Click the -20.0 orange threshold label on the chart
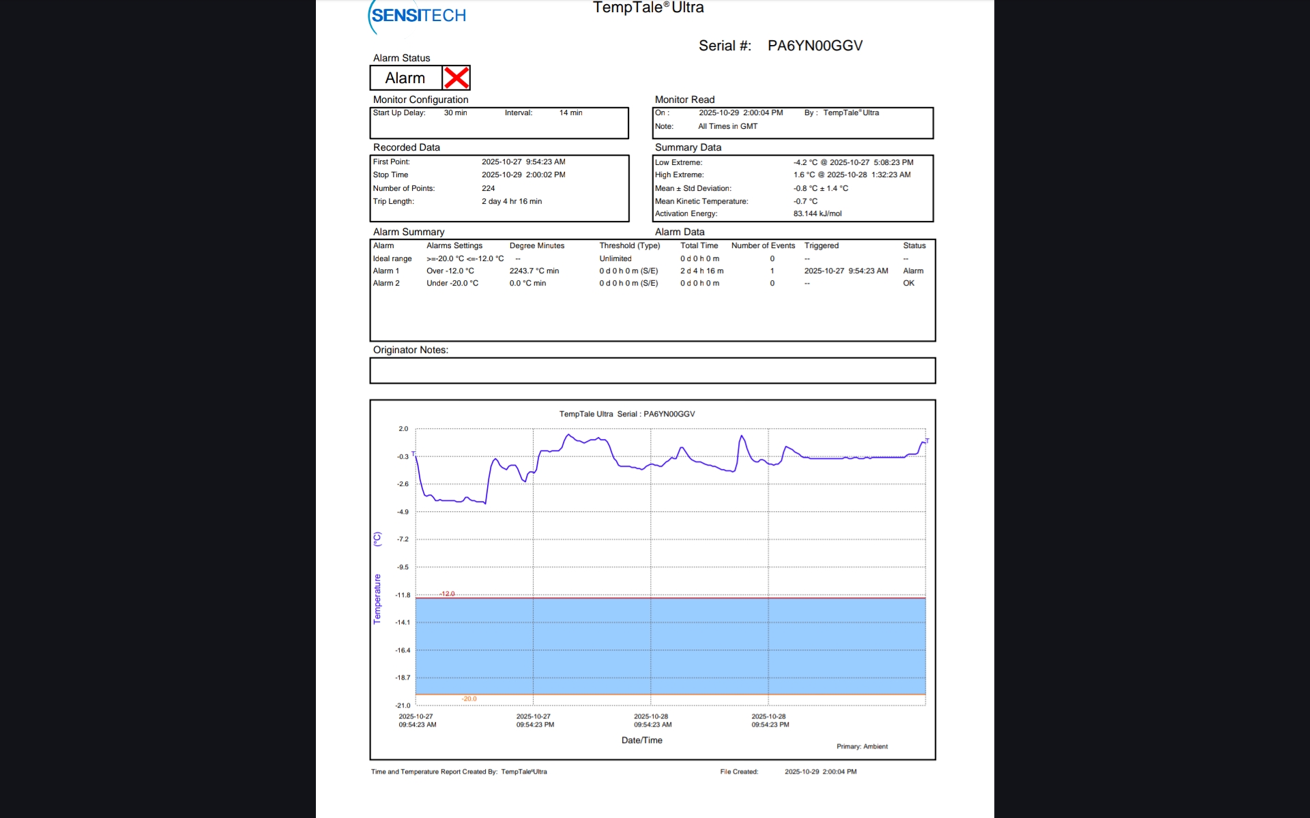 (469, 699)
